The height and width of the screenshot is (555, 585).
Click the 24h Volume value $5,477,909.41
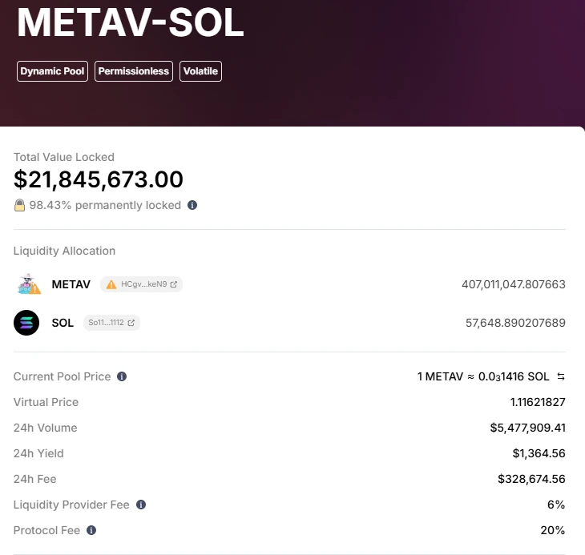click(528, 428)
